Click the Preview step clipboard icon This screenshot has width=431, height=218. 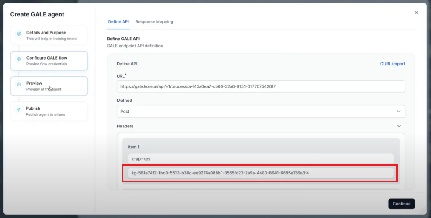[x=19, y=84]
